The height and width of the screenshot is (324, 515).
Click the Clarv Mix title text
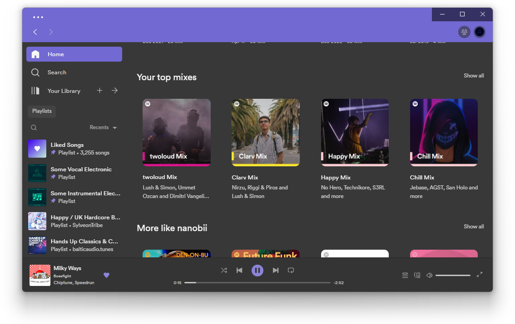[x=245, y=178]
